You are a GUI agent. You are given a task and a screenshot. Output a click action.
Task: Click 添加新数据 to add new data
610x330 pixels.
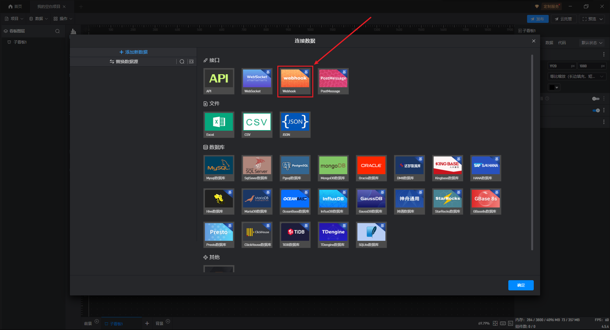[x=133, y=52]
